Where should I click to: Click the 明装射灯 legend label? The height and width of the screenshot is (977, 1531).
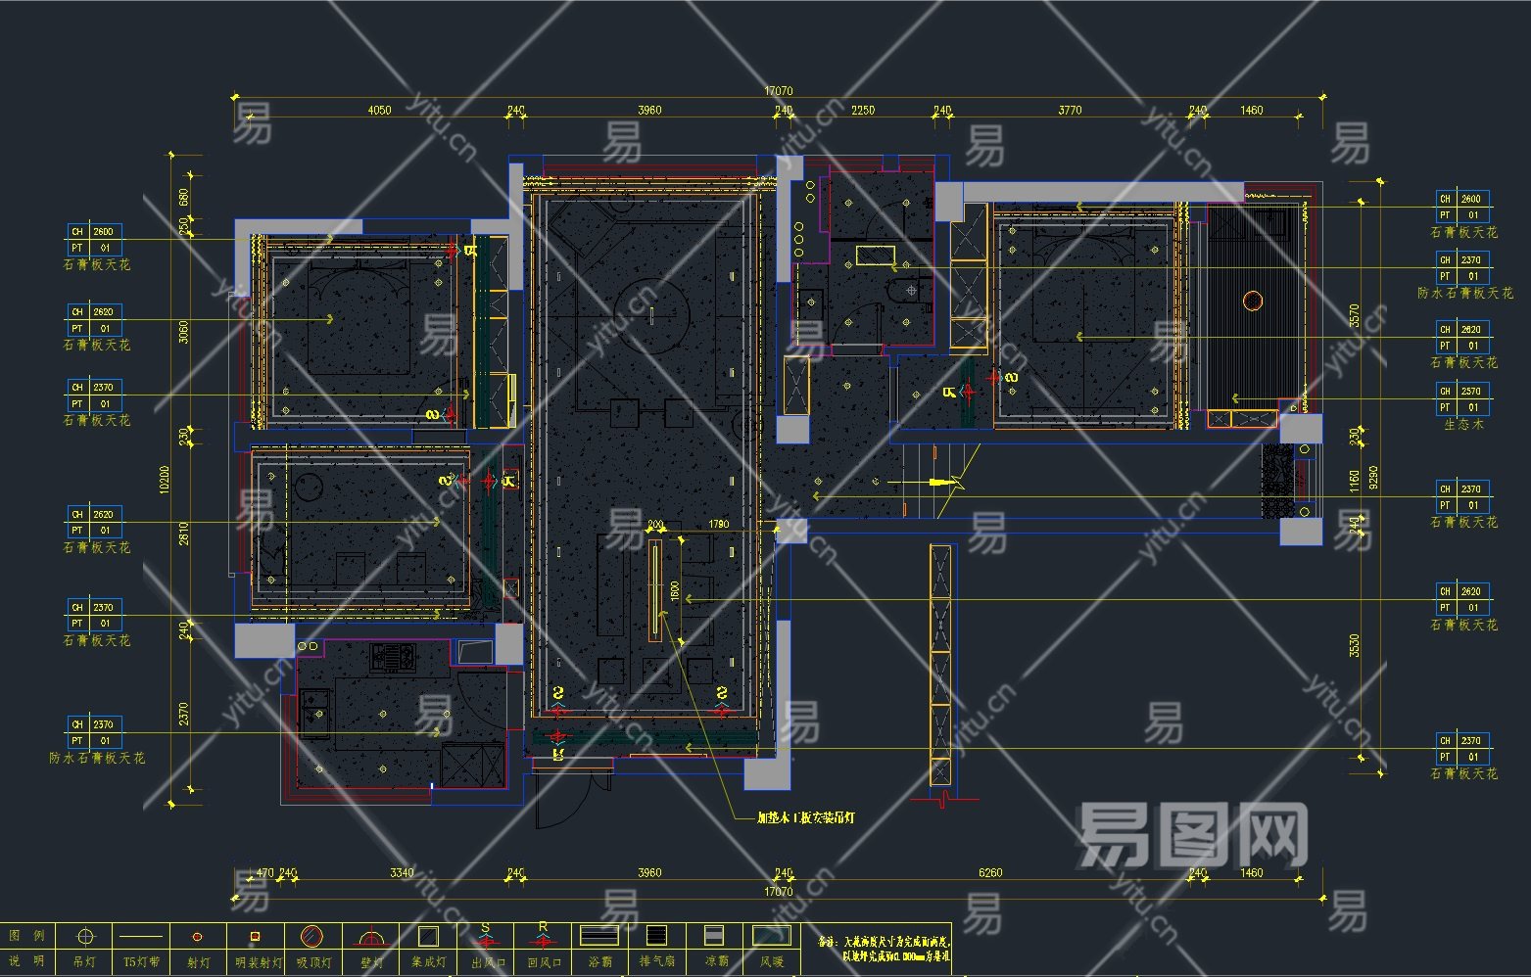(x=258, y=962)
